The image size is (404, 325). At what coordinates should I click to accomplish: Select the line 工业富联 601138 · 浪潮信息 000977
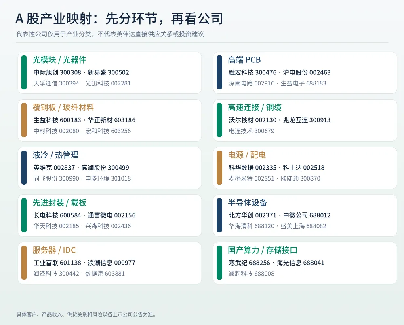84,263
